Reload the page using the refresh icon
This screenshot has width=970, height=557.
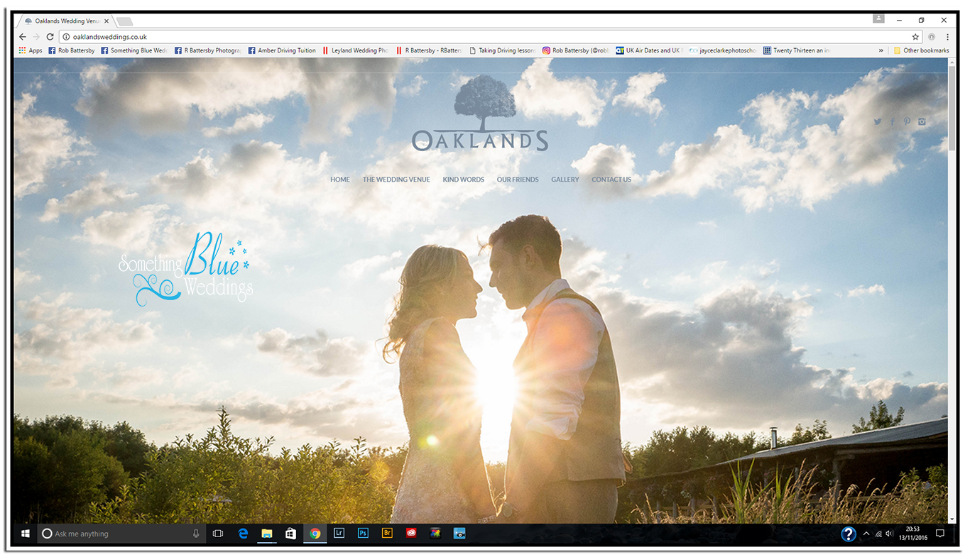coord(50,37)
